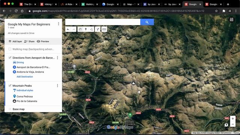Expand the Base map section
This screenshot has width=240, height=135.
[10, 109]
